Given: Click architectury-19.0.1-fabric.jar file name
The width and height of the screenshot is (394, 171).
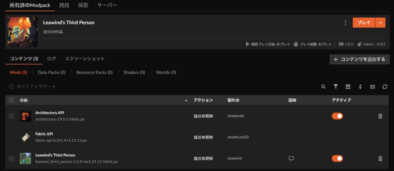Looking at the screenshot, I should tap(60, 119).
